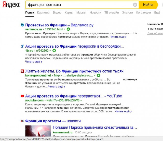The width and height of the screenshot is (163, 141).
Task: Click the 1tv channel favicon icon
Action: (22, 46)
